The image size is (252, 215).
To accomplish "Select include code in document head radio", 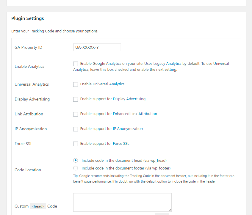I will tap(76, 160).
